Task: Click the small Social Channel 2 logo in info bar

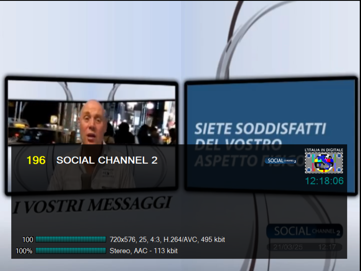Action: point(281,161)
